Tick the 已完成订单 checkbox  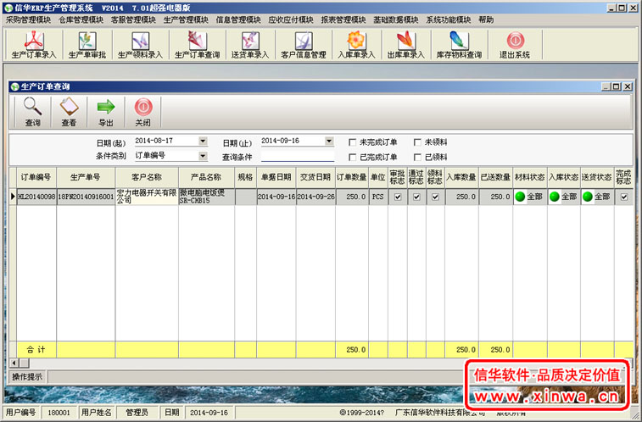click(352, 157)
